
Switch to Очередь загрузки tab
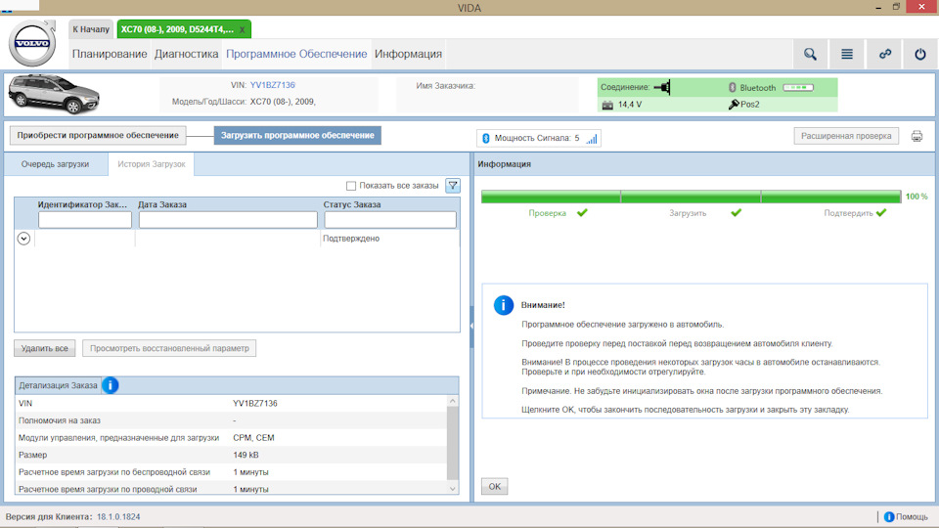click(55, 164)
